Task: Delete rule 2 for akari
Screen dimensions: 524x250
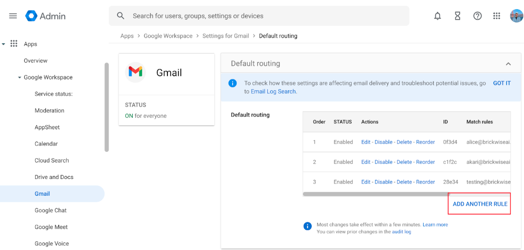Action: click(x=404, y=162)
